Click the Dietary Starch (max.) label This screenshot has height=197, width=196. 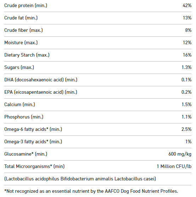(27, 55)
